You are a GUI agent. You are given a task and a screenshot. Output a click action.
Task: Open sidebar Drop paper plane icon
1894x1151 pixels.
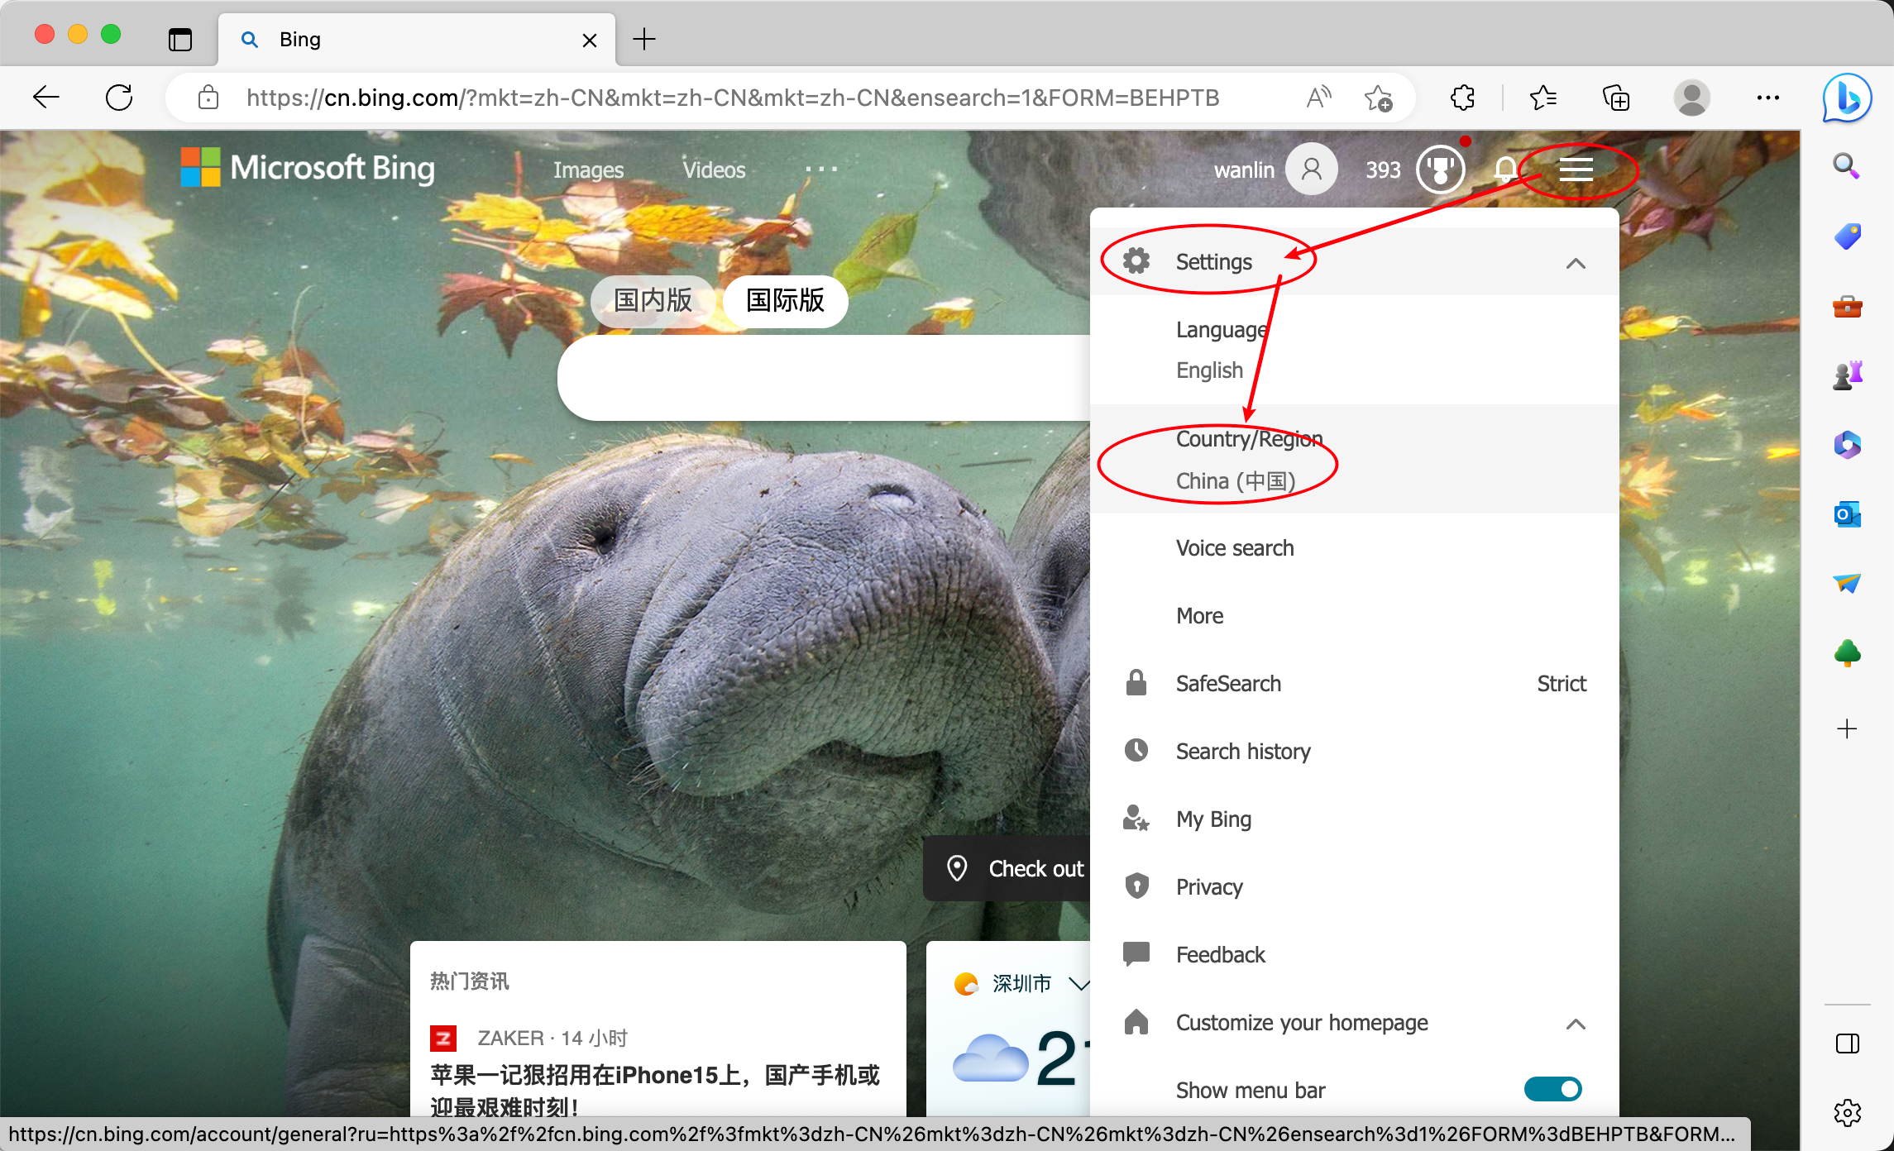point(1847,584)
